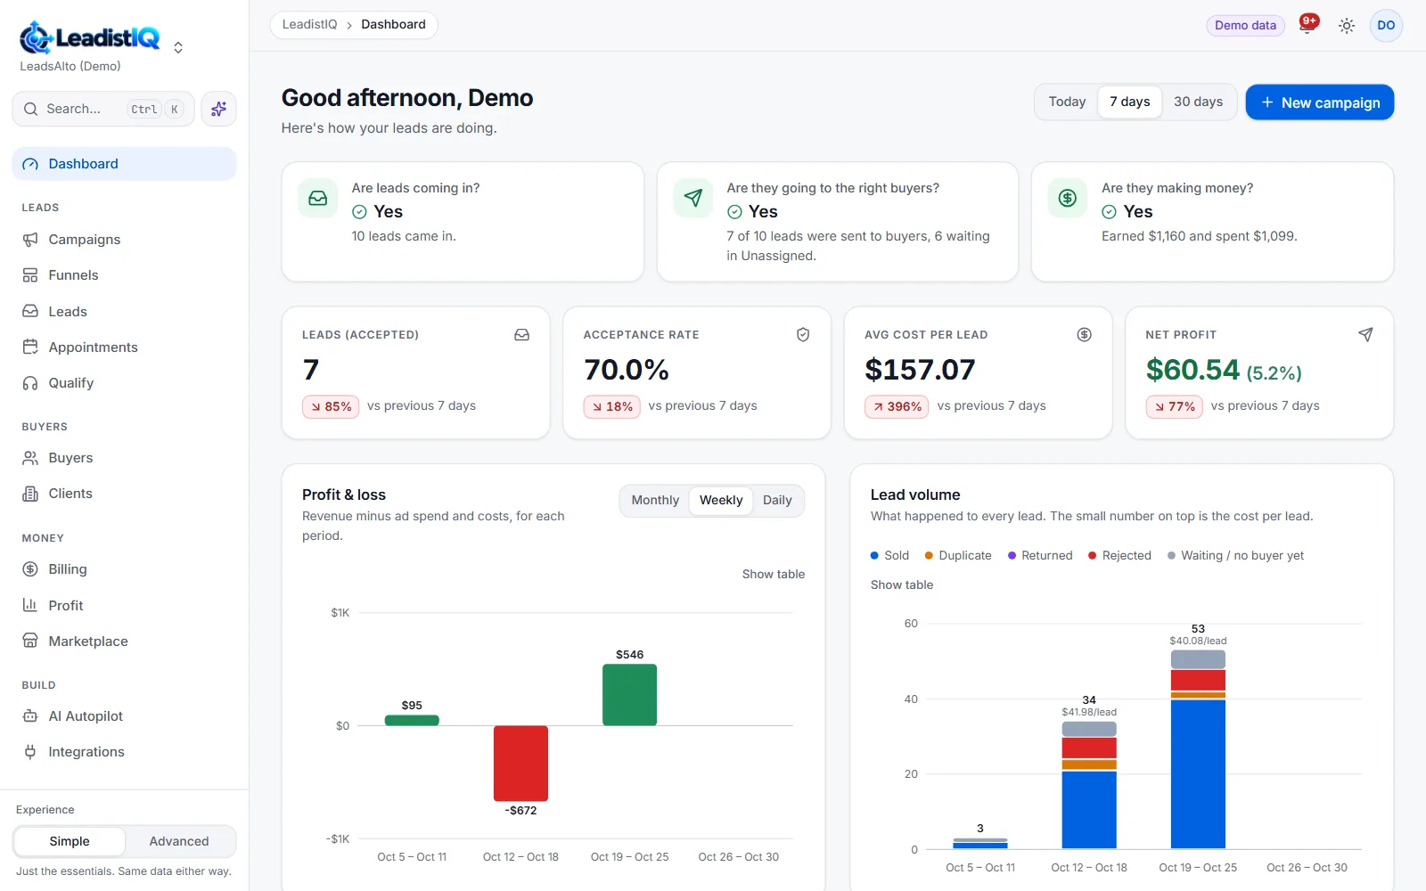Set Profit & loss chart to Daily
The height and width of the screenshot is (891, 1426).
[x=777, y=501]
